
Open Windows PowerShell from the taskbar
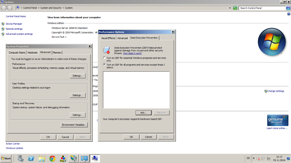click(x=31, y=158)
